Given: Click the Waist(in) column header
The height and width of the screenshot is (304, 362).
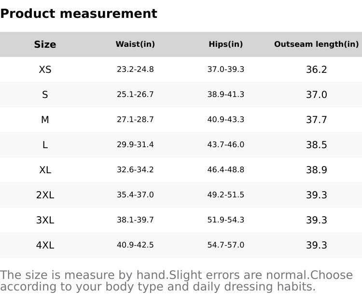Looking at the screenshot, I should [135, 44].
